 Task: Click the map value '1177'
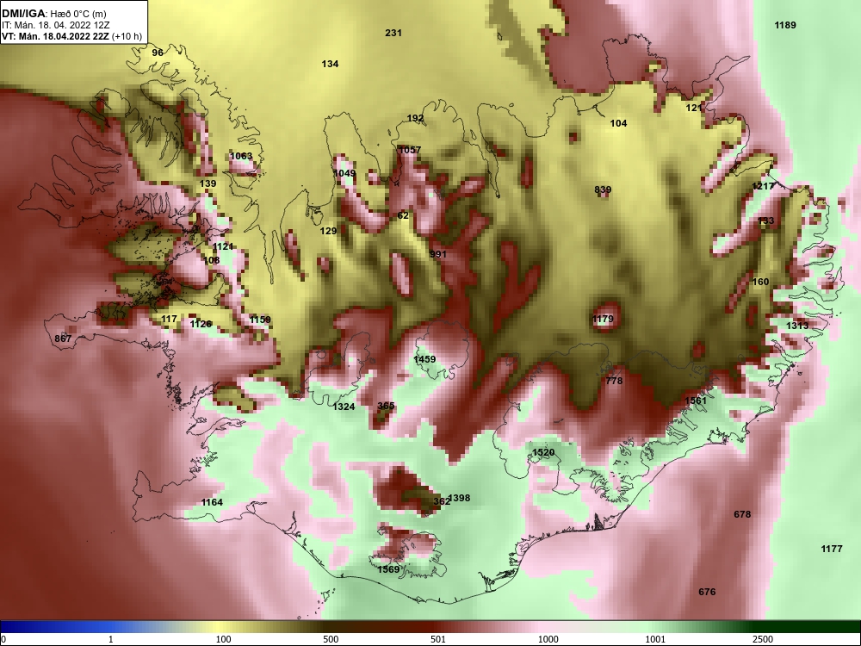832,549
